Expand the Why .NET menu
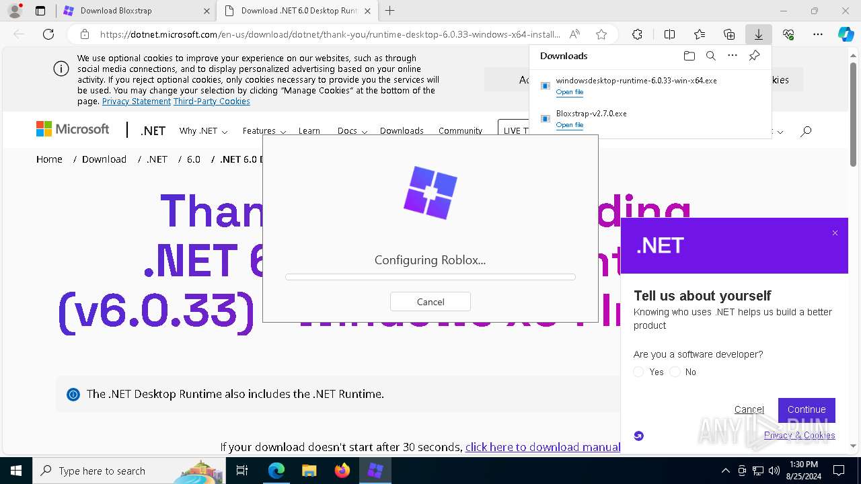Screen dimensions: 861x484 [203, 131]
